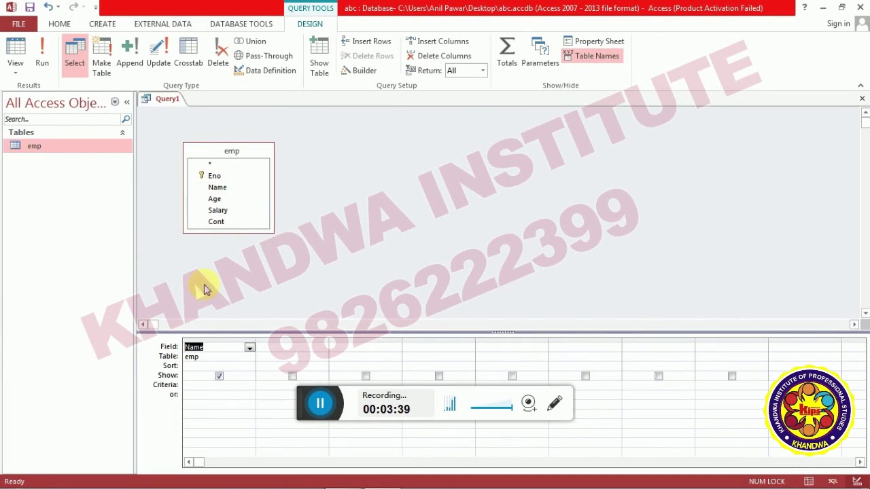Click the Pass-Through query option

(x=263, y=56)
